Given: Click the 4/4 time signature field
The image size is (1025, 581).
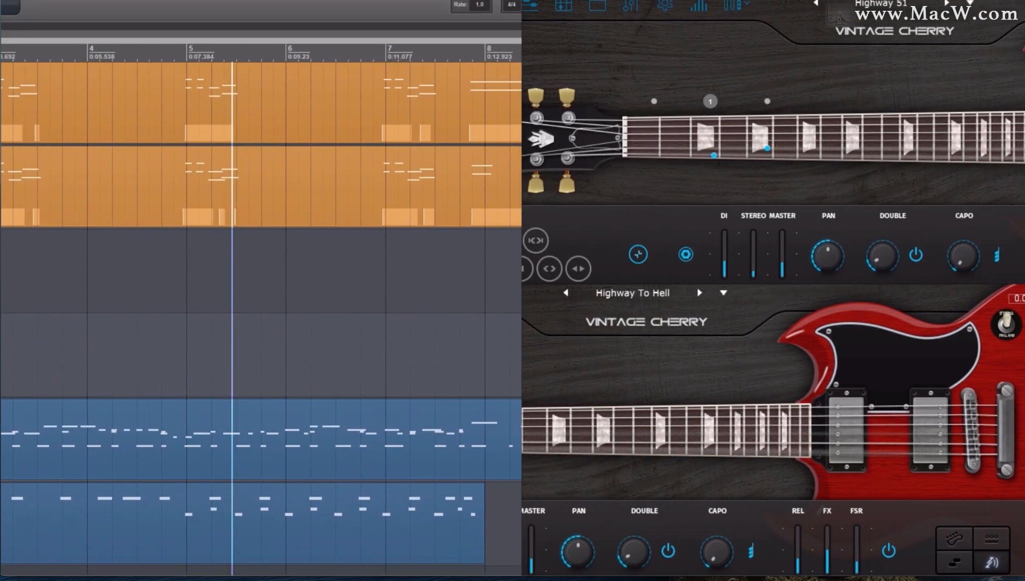Looking at the screenshot, I should tap(511, 5).
